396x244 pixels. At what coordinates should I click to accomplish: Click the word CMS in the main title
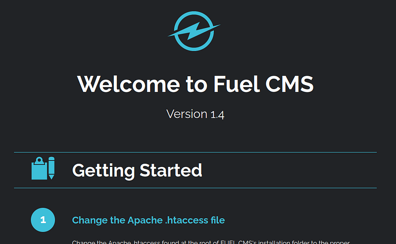coord(290,84)
